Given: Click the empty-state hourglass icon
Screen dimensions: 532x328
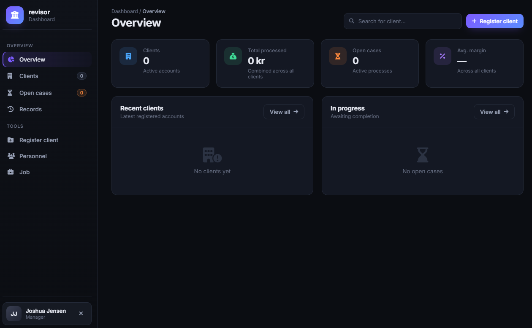Looking at the screenshot, I should [423, 155].
